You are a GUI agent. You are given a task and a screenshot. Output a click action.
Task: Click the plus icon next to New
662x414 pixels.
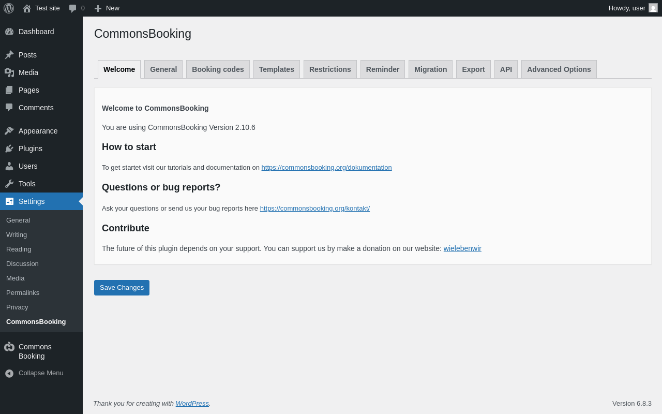coord(98,8)
